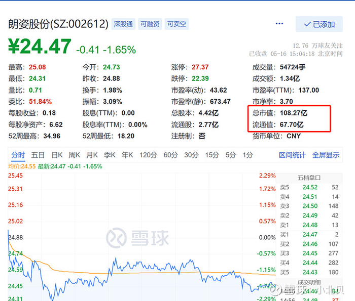Switch to the 五日 chart tab

[38, 155]
